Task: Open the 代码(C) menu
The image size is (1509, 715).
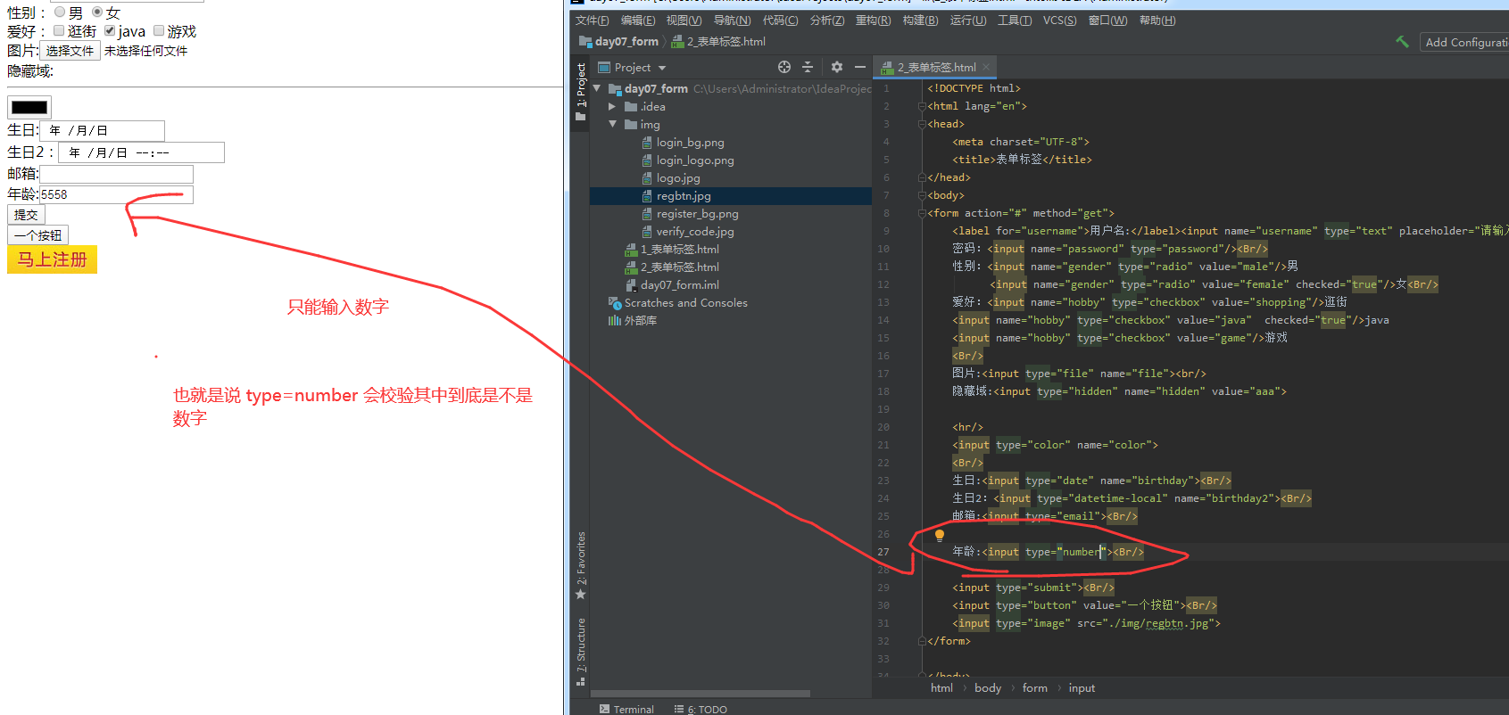Action: point(781,21)
